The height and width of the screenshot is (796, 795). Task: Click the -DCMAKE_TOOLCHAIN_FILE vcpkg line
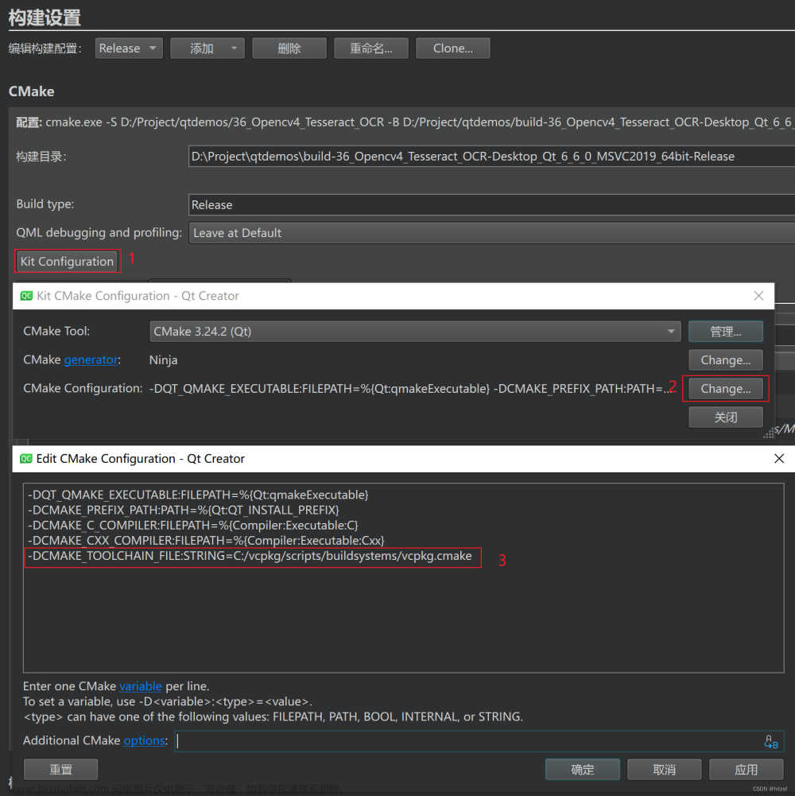(250, 557)
